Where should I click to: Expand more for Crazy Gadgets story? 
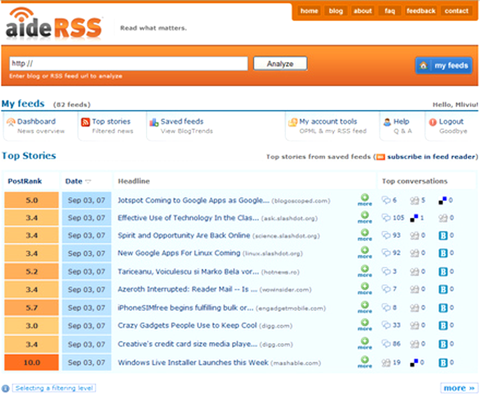[x=365, y=324]
